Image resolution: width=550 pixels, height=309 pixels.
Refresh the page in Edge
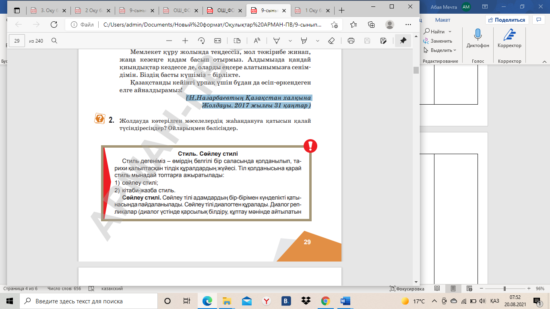[x=54, y=25]
